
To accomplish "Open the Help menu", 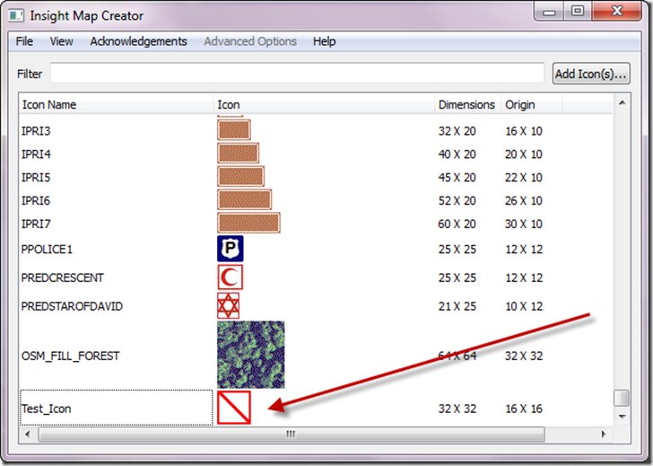I will click(325, 41).
